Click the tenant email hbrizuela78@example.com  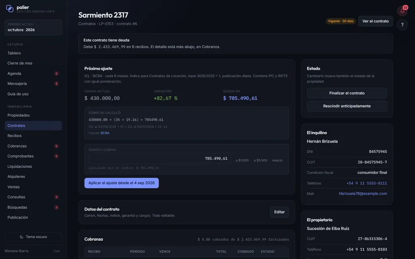click(x=363, y=194)
